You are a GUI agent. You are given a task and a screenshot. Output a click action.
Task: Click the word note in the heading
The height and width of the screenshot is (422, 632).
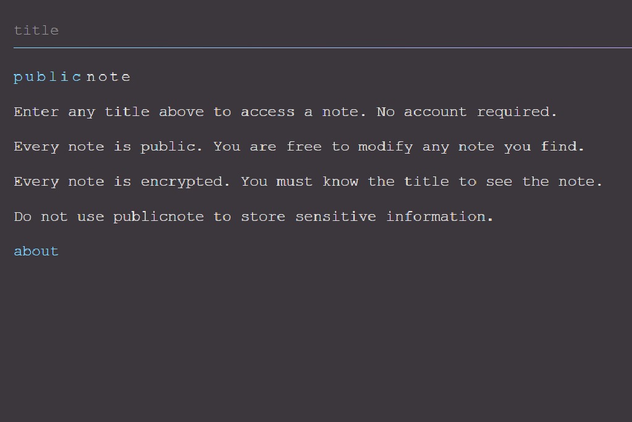pos(109,76)
